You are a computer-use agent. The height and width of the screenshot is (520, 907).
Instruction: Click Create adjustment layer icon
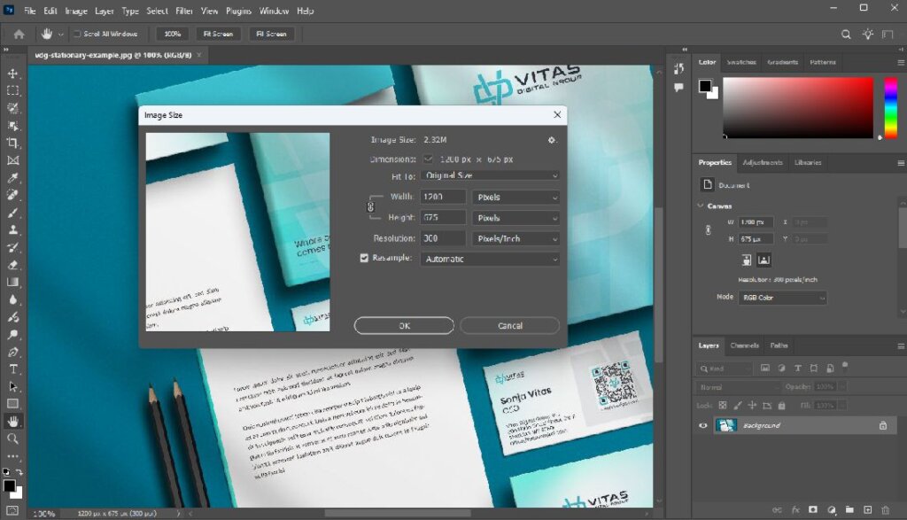(831, 509)
